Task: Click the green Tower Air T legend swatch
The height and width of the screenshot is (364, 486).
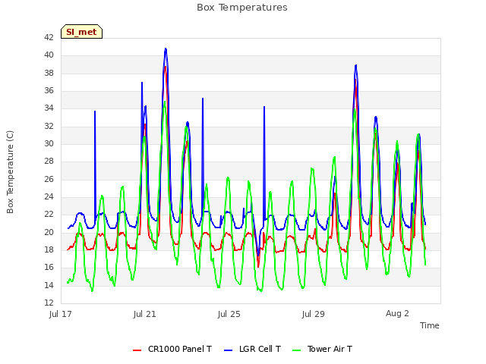Action: coord(297,350)
